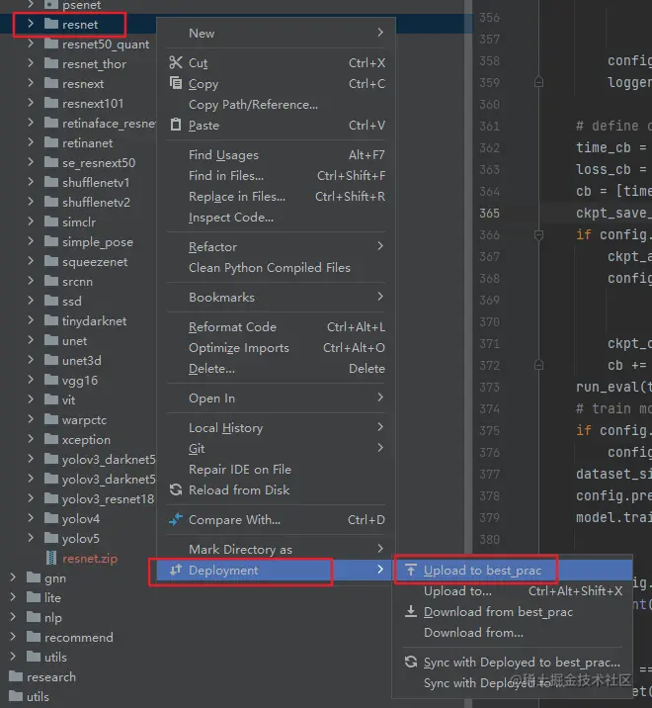Viewport: 652px width, 708px height.
Task: Select Find Usages menu entry
Action: click(276, 155)
